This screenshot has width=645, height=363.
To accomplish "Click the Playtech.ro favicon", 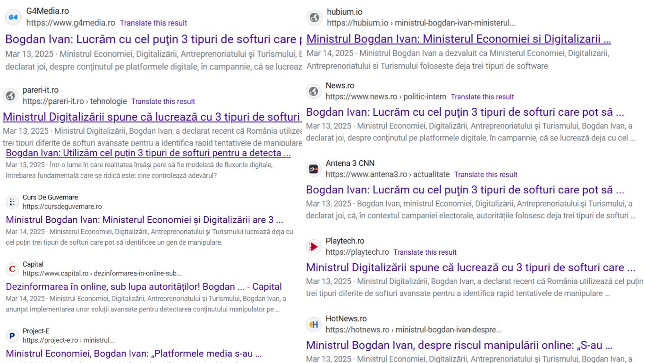I will [314, 246].
